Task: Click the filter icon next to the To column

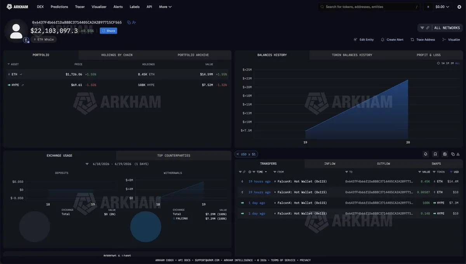Action: (x=346, y=171)
